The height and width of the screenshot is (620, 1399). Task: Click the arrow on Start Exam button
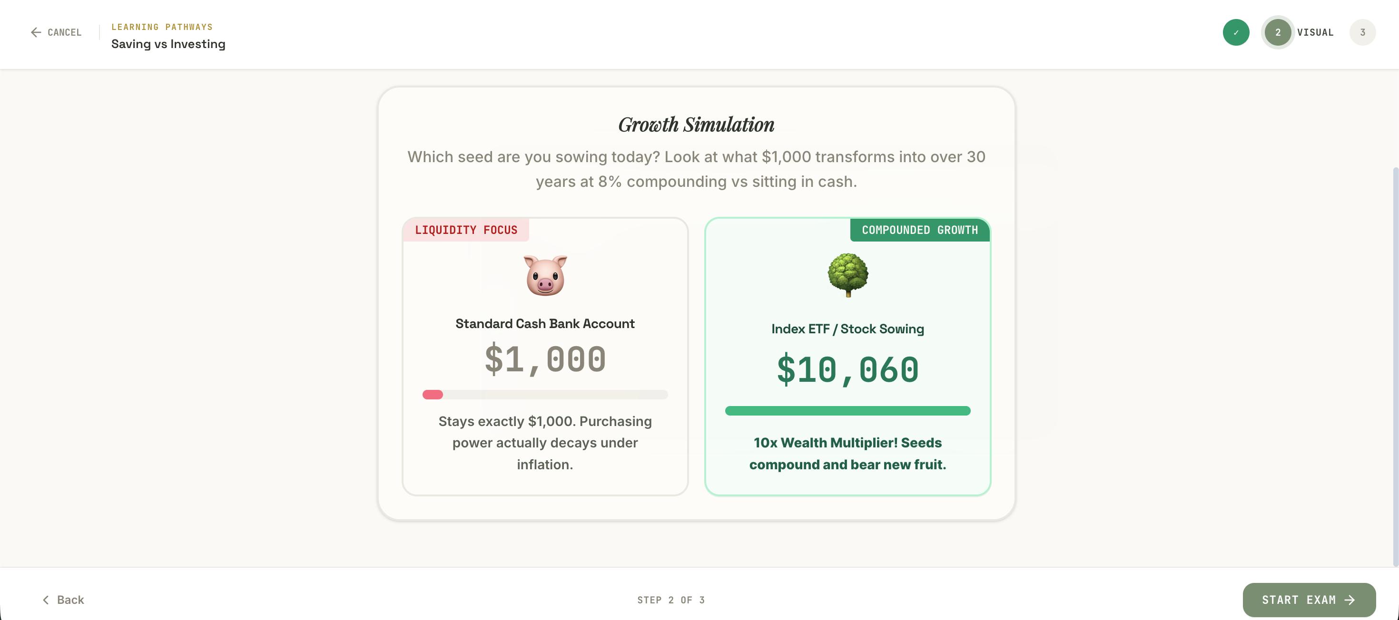(1350, 600)
